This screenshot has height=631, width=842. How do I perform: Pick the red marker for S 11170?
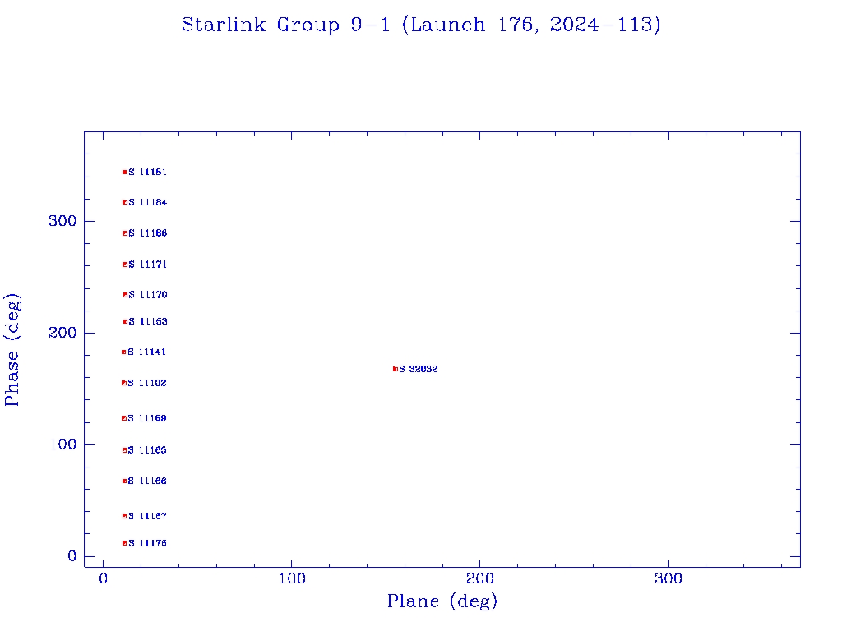coord(125,295)
